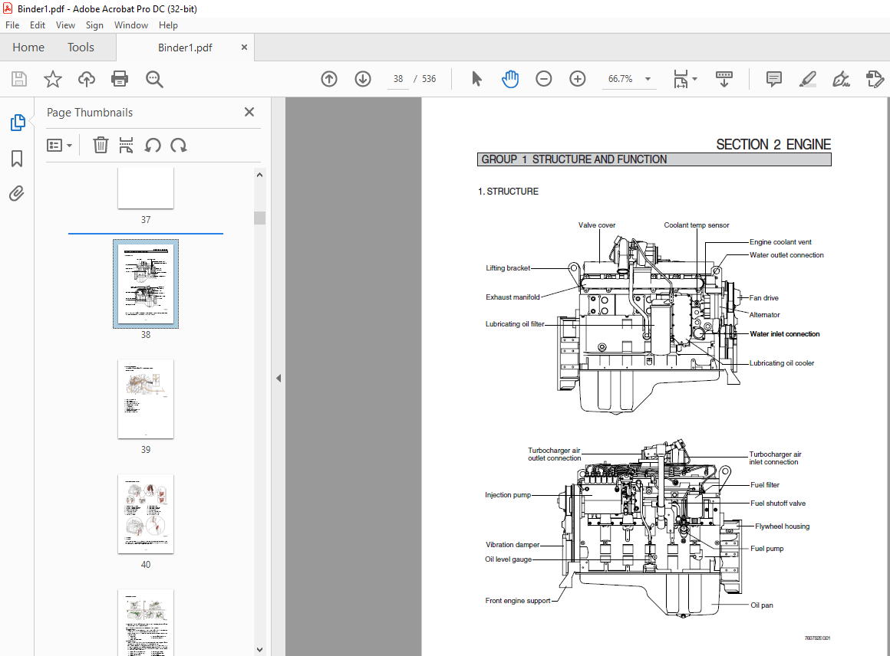Click the 'Water inlet connection' label
Image resolution: width=890 pixels, height=656 pixels.
(x=784, y=334)
